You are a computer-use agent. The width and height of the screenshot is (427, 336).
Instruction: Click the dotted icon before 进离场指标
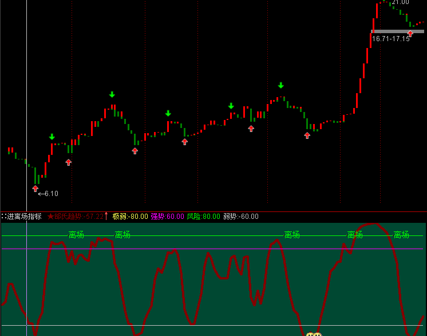[x=4, y=217]
